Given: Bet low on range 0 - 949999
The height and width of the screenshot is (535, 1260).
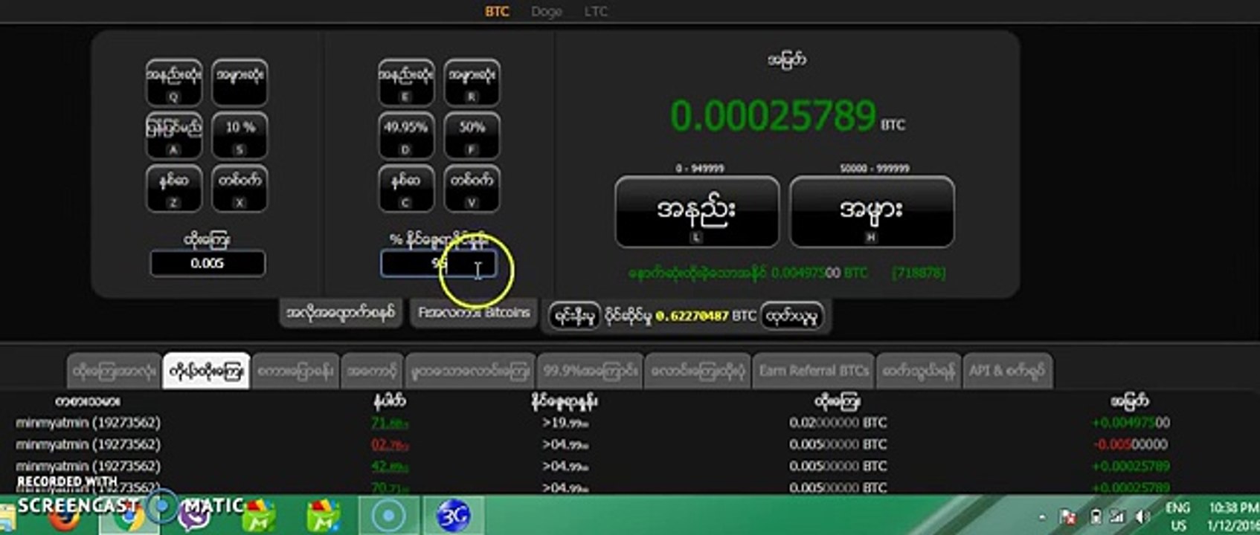Looking at the screenshot, I should click(697, 212).
